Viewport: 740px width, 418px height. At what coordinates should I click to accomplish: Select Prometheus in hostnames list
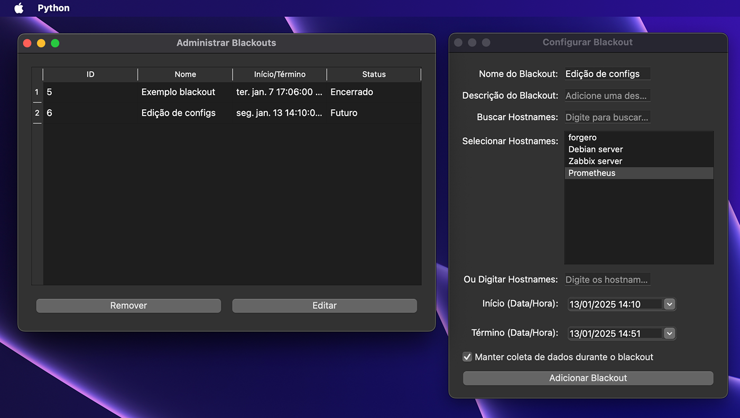point(639,173)
